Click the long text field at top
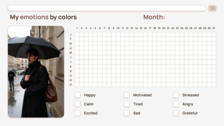The width and height of the screenshot is (224, 126). [x=106, y=8]
